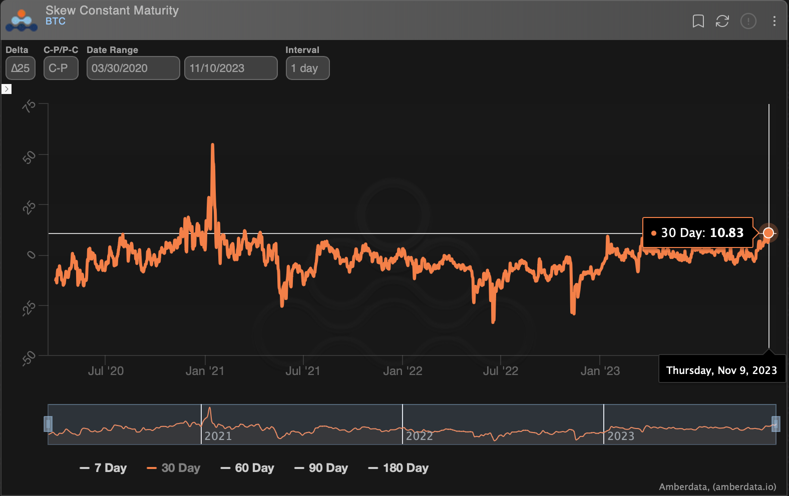Click the 30 Day: 10.83 tooltip
The width and height of the screenshot is (789, 496).
tap(698, 232)
